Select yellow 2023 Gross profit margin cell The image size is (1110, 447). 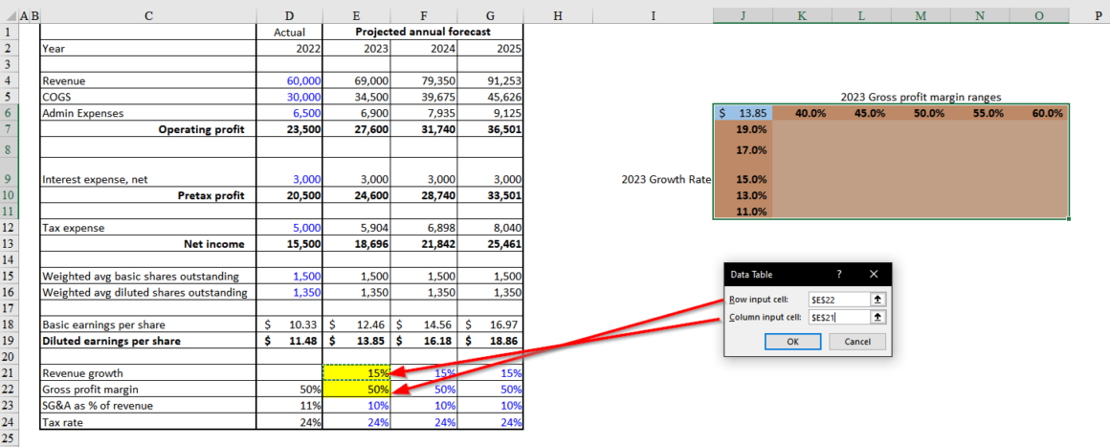pyautogui.click(x=358, y=390)
